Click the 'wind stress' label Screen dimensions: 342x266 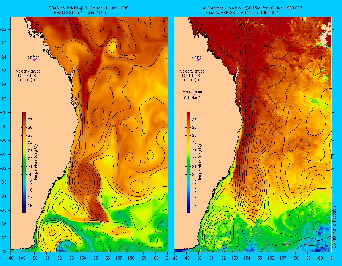(192, 92)
